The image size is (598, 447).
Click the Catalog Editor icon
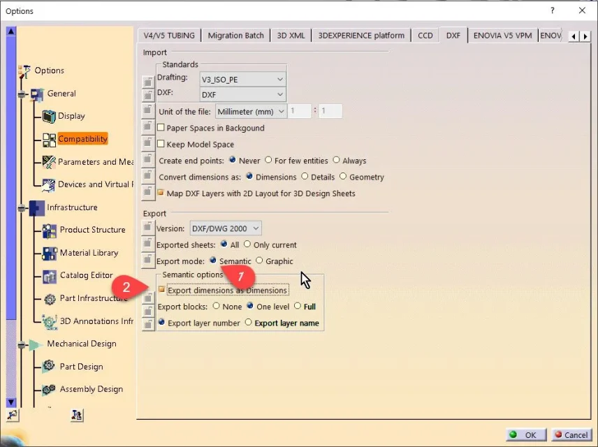50,275
